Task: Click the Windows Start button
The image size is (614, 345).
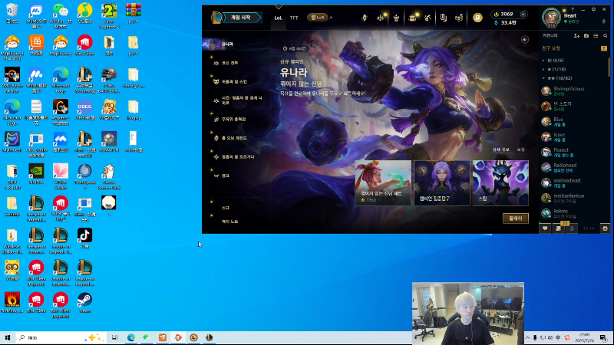Action: point(8,337)
